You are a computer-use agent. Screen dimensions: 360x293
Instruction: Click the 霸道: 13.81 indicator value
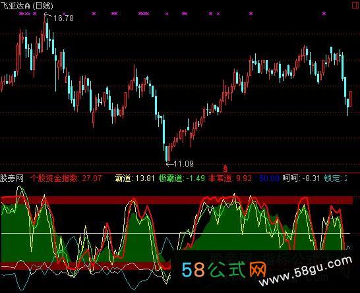click(x=135, y=178)
